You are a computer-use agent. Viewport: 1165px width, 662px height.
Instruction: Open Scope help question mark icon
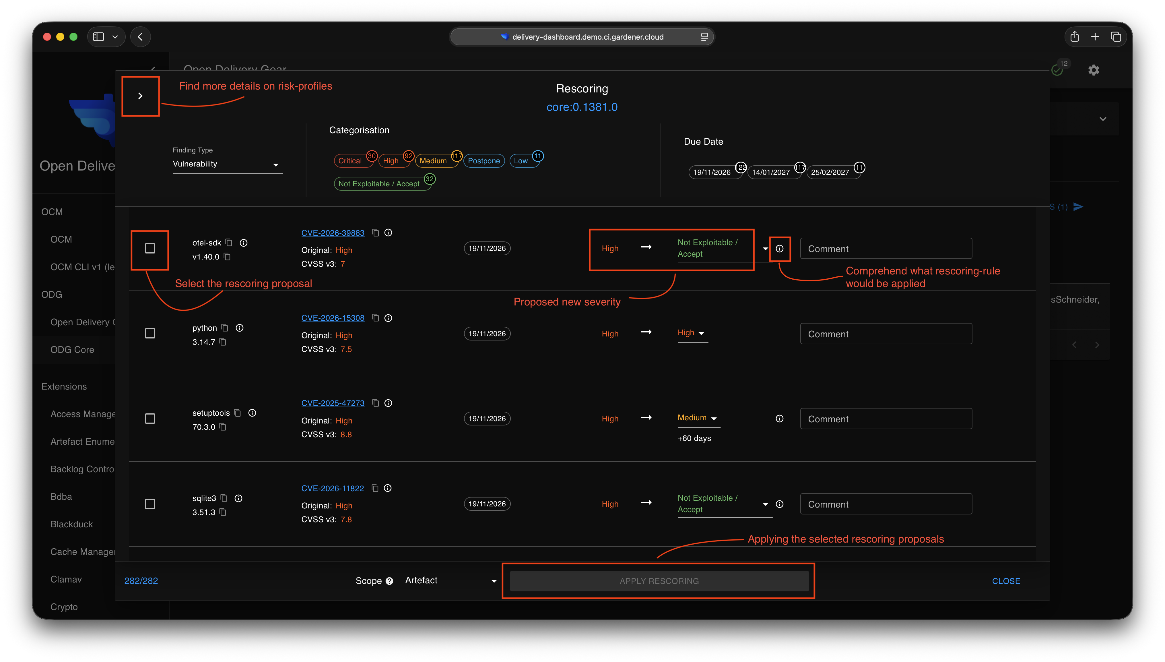coord(389,581)
